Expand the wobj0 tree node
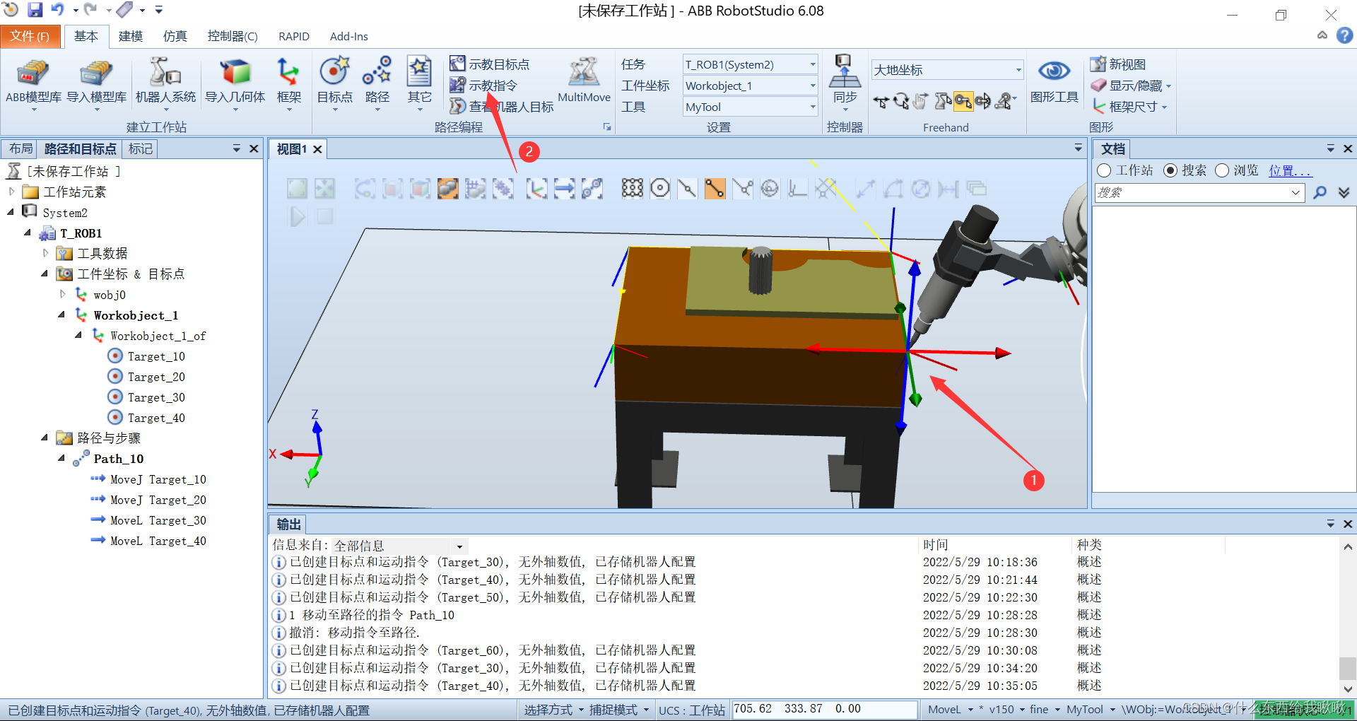This screenshot has width=1357, height=721. point(62,294)
